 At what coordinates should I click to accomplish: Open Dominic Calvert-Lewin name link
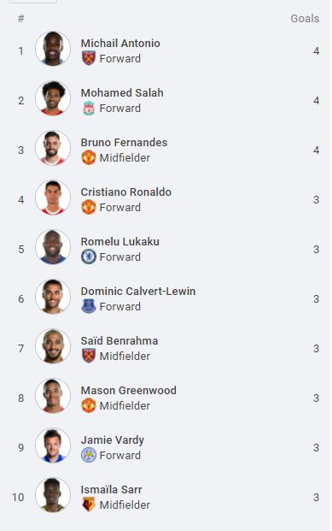pyautogui.click(x=138, y=292)
